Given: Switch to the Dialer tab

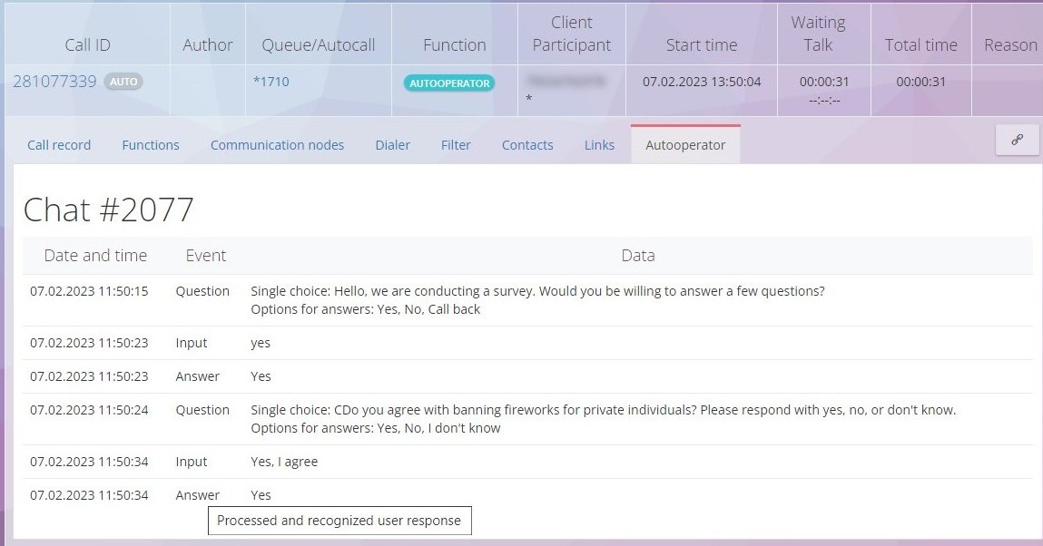Looking at the screenshot, I should click(392, 144).
